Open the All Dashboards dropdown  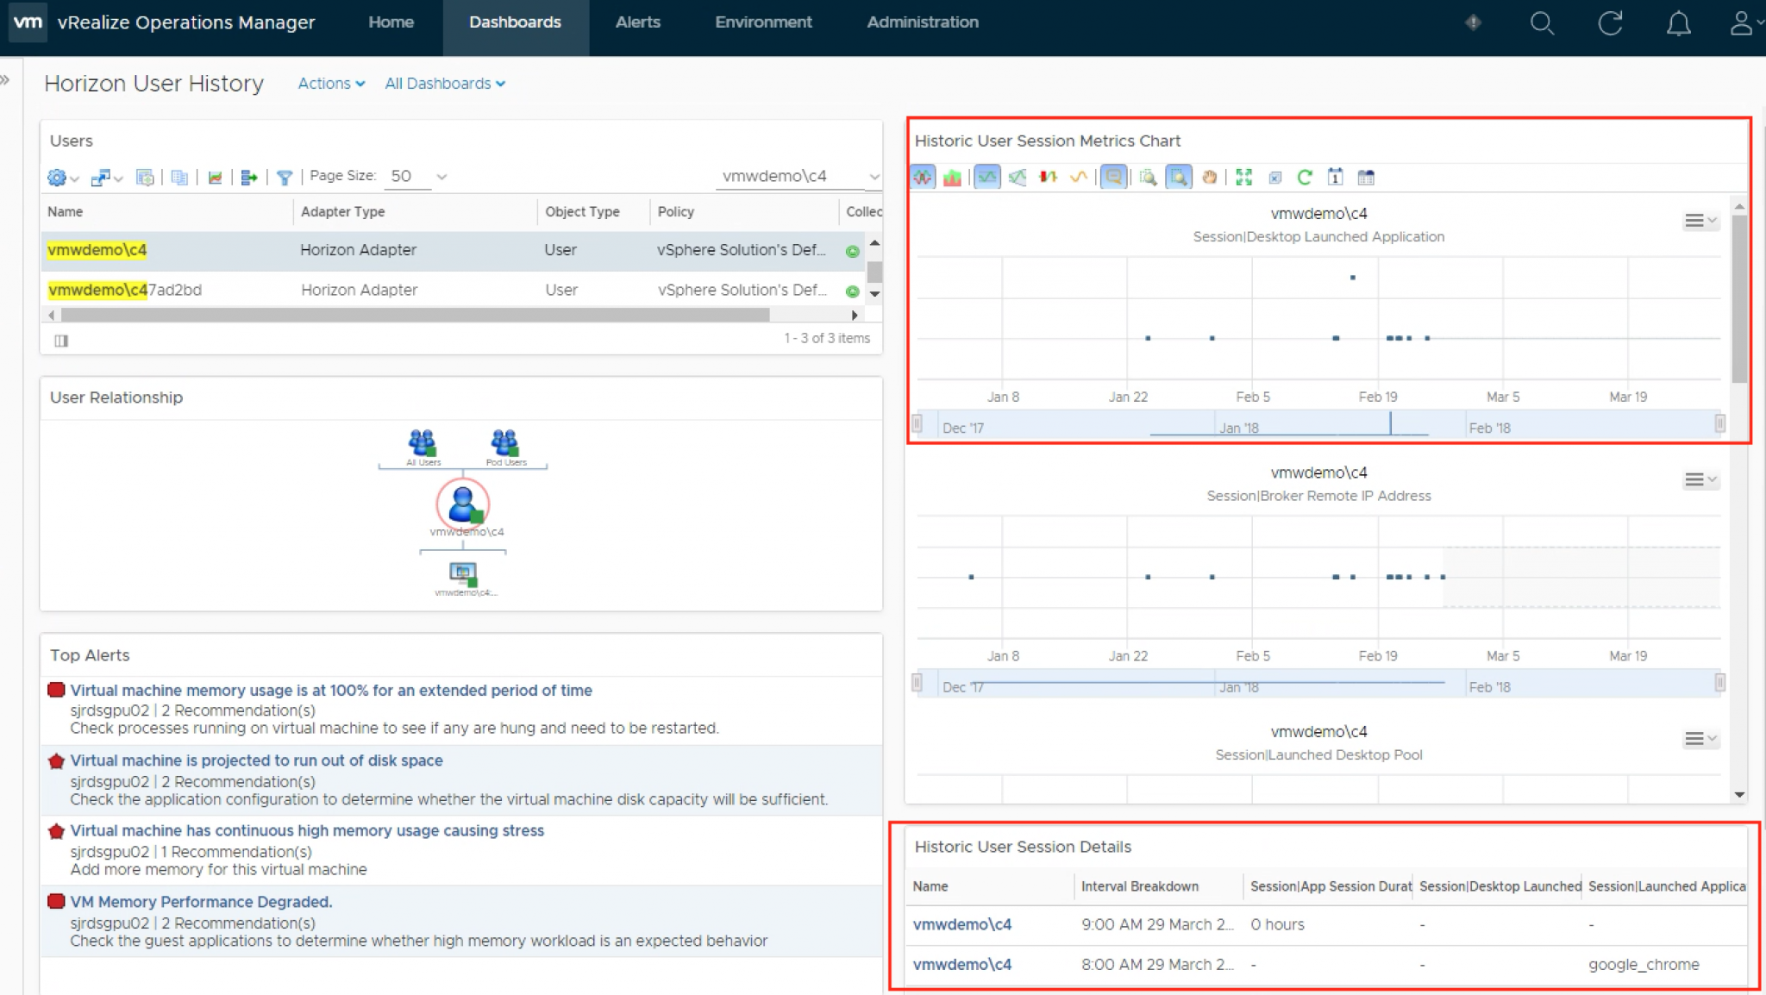(x=444, y=84)
